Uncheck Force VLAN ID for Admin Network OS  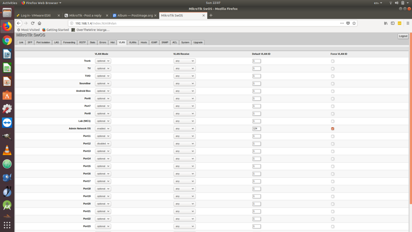coord(333,128)
